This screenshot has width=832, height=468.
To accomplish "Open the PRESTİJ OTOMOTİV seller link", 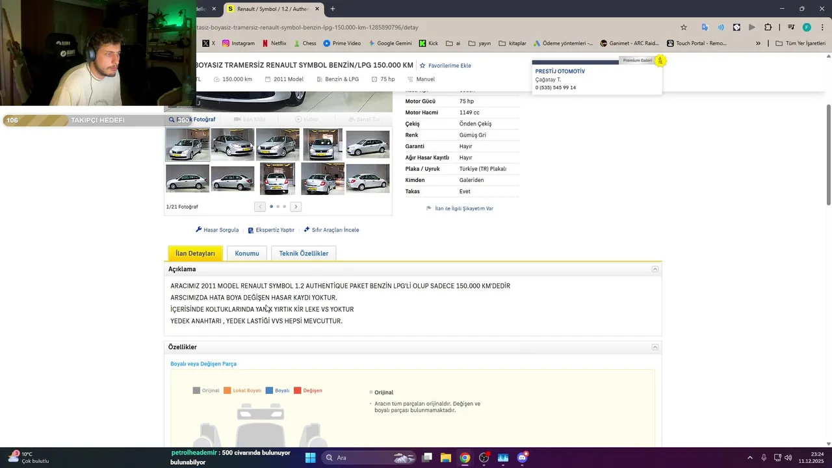I will pos(560,71).
